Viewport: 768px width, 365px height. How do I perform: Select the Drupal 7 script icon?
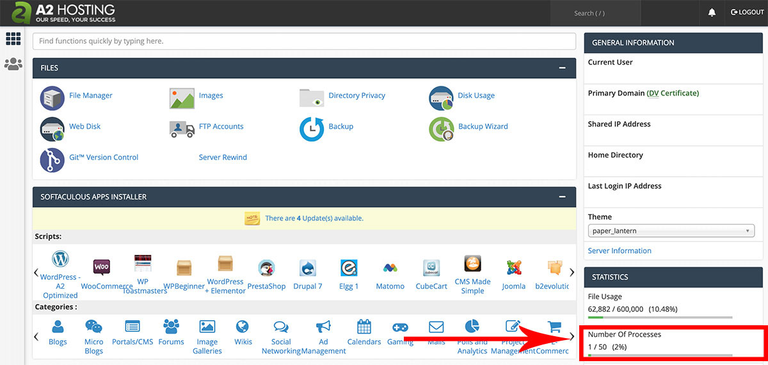tap(308, 268)
